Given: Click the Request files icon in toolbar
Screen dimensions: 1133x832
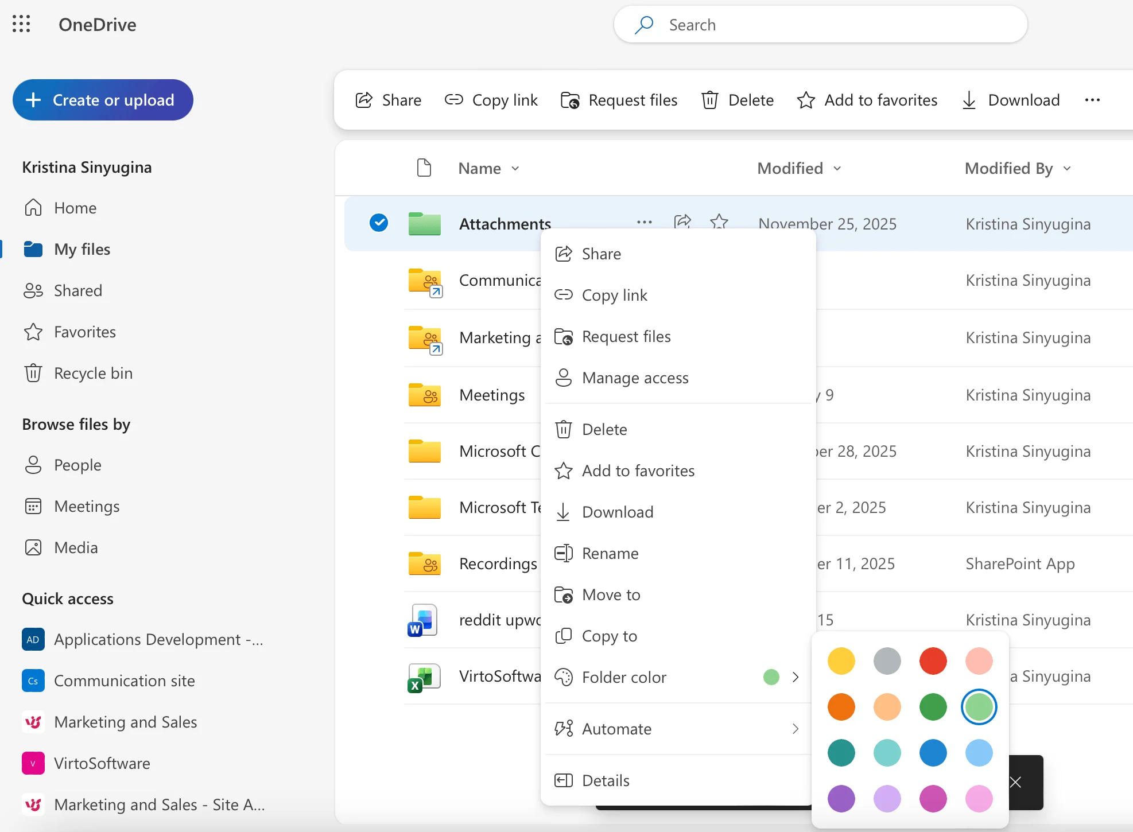Looking at the screenshot, I should (570, 100).
